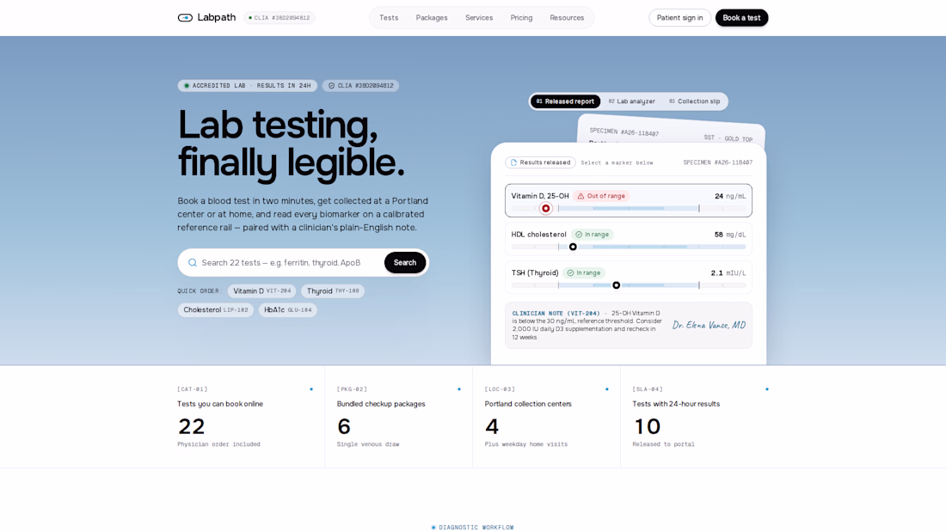Click the HDL in-range checkmark icon

579,235
